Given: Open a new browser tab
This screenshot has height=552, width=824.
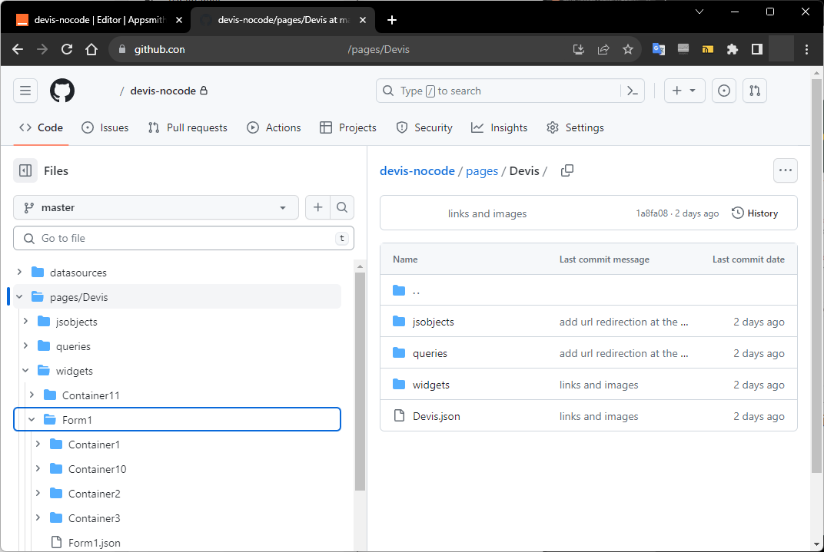Looking at the screenshot, I should pos(391,20).
